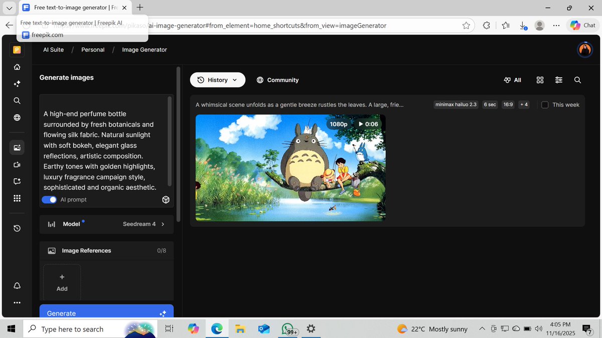Open the three-dot more menu in sidebar

pos(17,302)
